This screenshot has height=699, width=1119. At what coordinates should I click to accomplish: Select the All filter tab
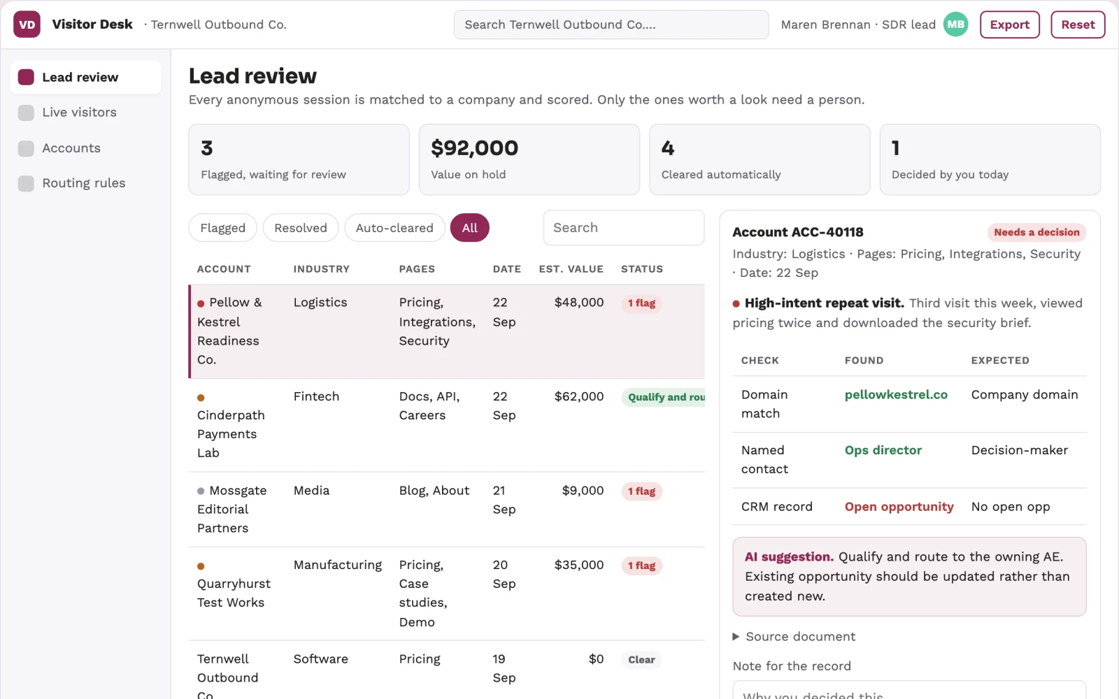click(x=470, y=228)
